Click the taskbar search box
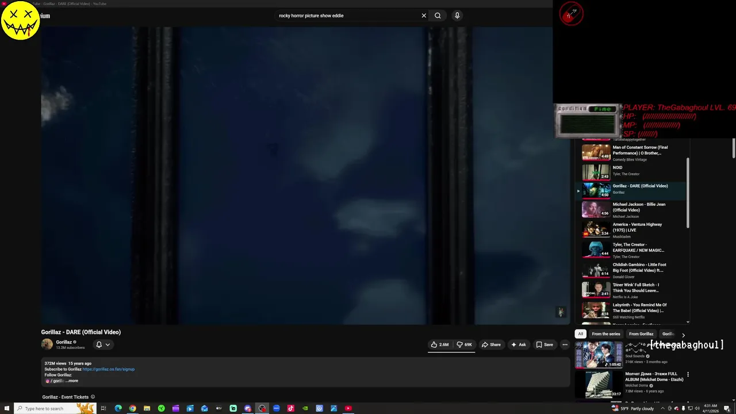736x414 pixels. coord(55,408)
